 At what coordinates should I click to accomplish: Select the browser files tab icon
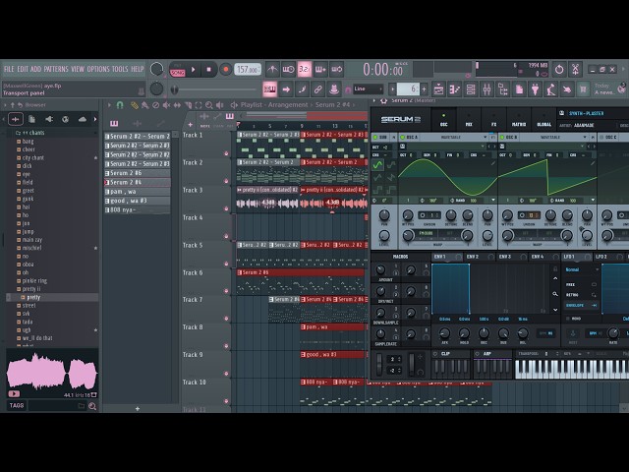31,119
